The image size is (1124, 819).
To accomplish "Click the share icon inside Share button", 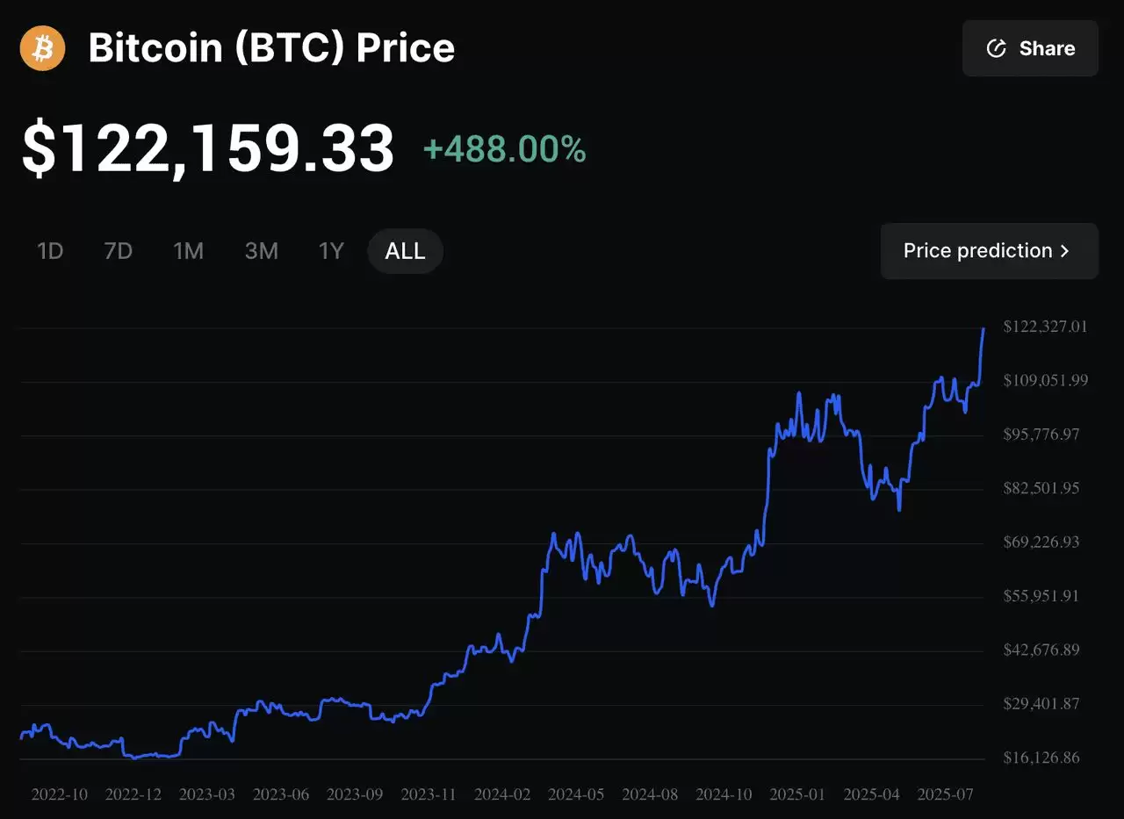I will pyautogui.click(x=997, y=48).
